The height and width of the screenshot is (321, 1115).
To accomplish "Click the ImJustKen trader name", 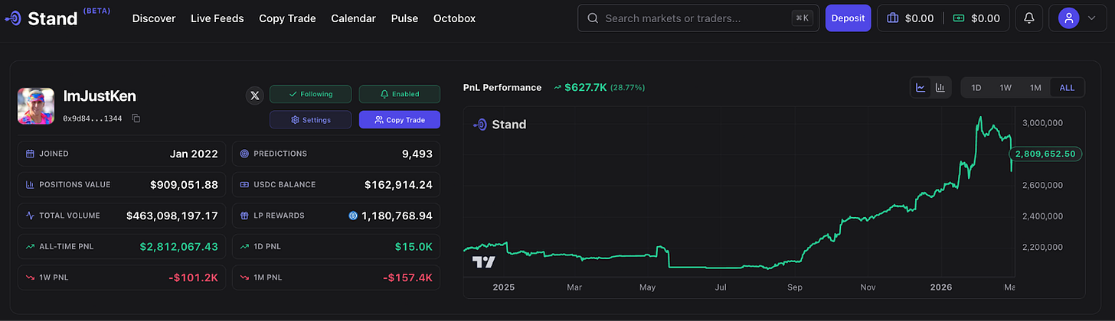I will click(100, 96).
